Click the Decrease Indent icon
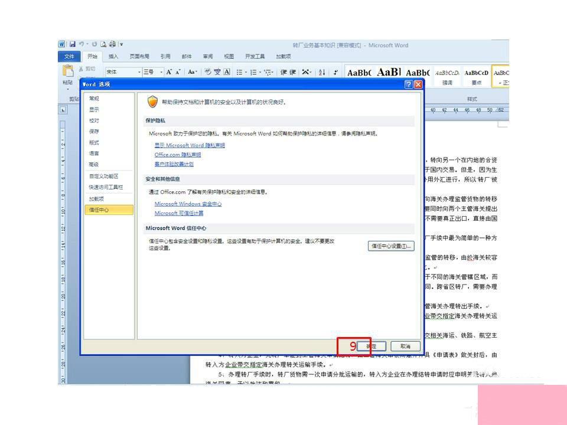Viewport: 567px width, 425px height. click(283, 72)
